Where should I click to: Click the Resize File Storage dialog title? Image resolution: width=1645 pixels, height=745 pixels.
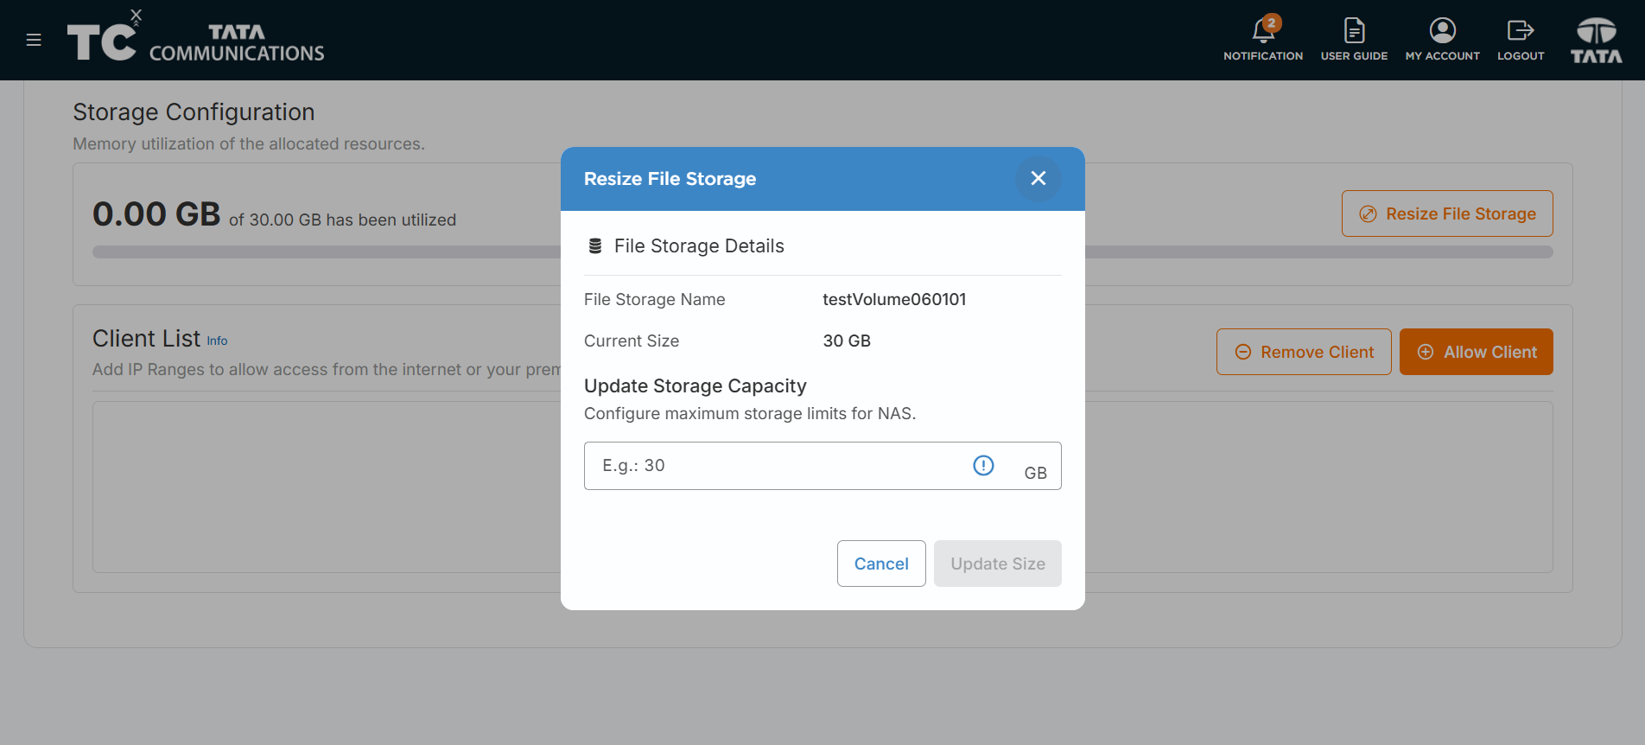[670, 179]
